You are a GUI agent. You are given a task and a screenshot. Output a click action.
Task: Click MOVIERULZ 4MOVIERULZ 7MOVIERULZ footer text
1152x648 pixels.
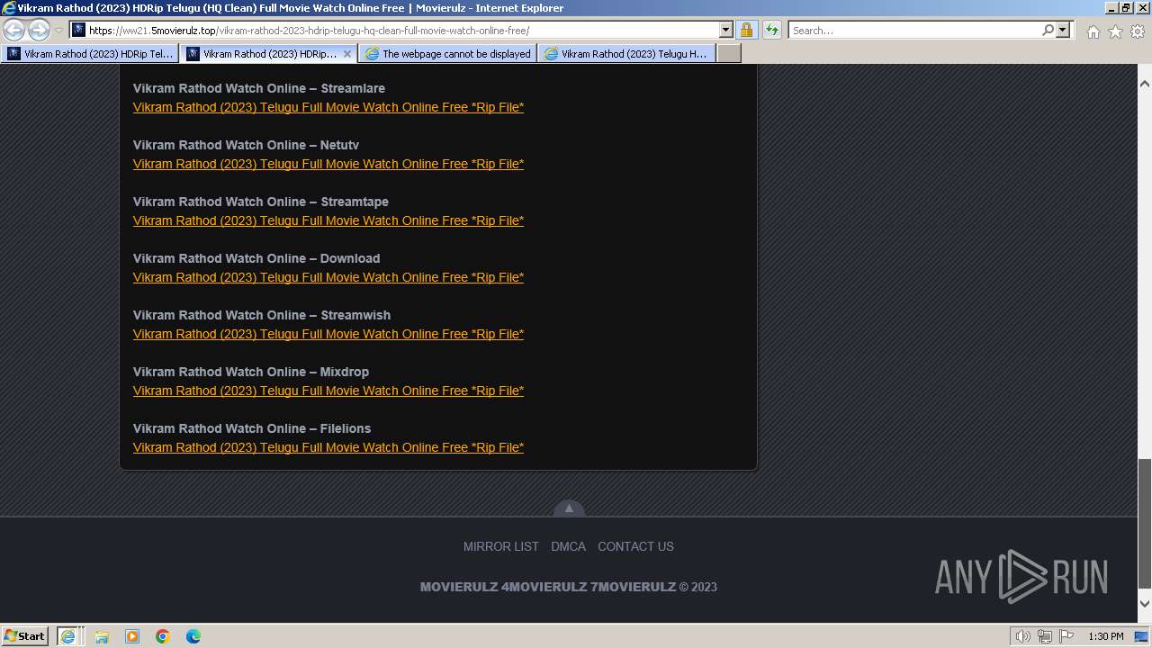(x=548, y=587)
